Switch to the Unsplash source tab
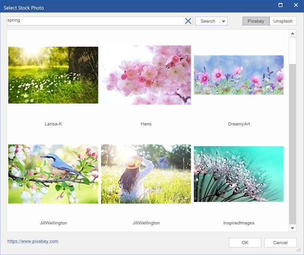The image size is (304, 255). pos(283,21)
